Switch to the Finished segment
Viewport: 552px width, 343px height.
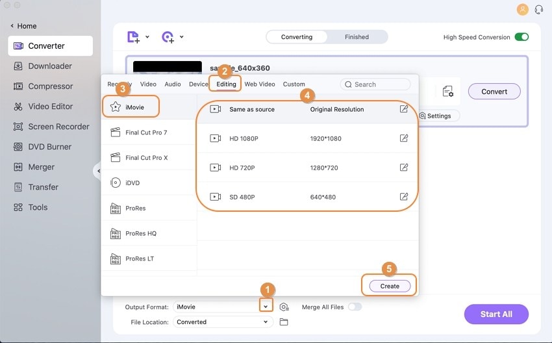point(357,37)
